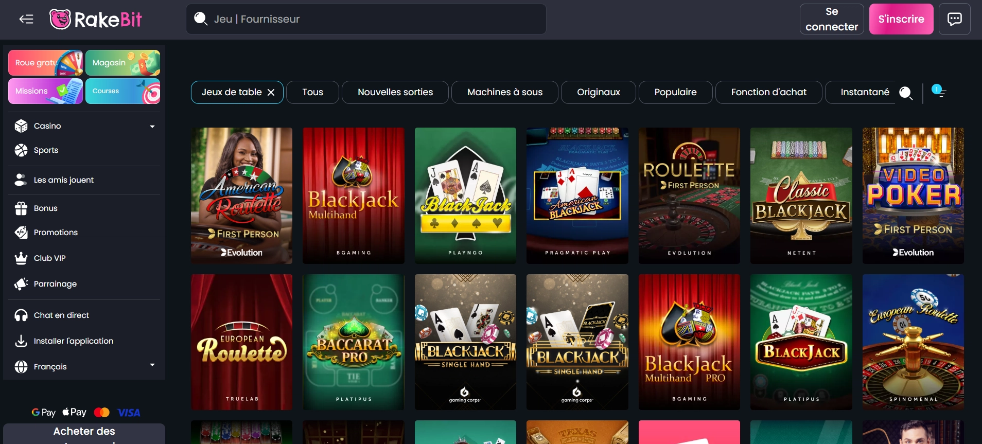Open BlackJack Multihand PRO BGaming game
Viewport: 982px width, 444px height.
click(x=689, y=342)
